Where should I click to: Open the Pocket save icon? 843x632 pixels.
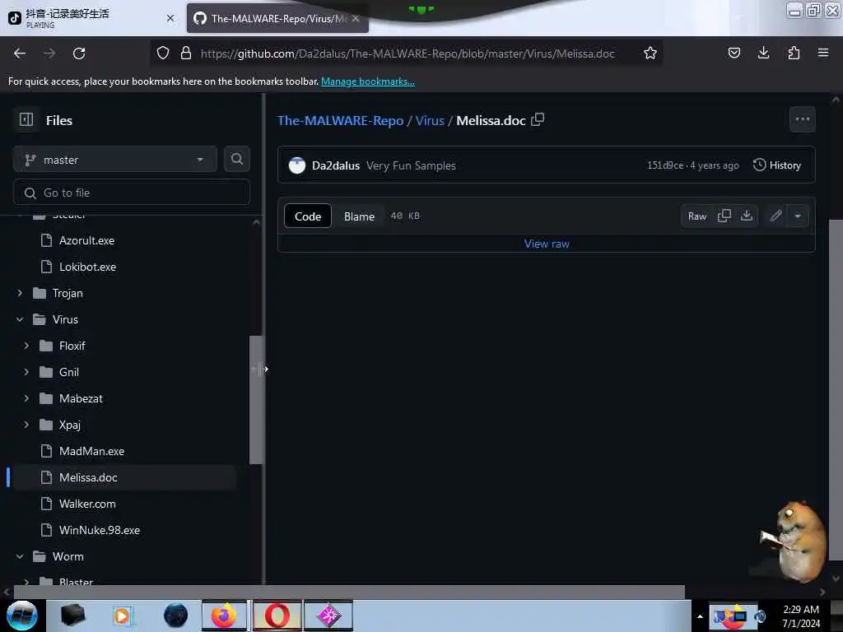click(734, 53)
